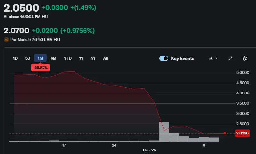Image resolution: width=256 pixels, height=154 pixels.
Task: Click the 8 date axis label
Action: (204, 145)
